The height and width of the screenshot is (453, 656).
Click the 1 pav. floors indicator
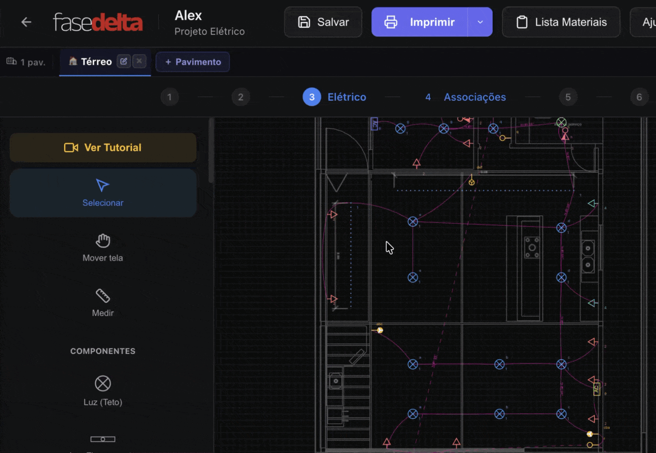(x=26, y=62)
